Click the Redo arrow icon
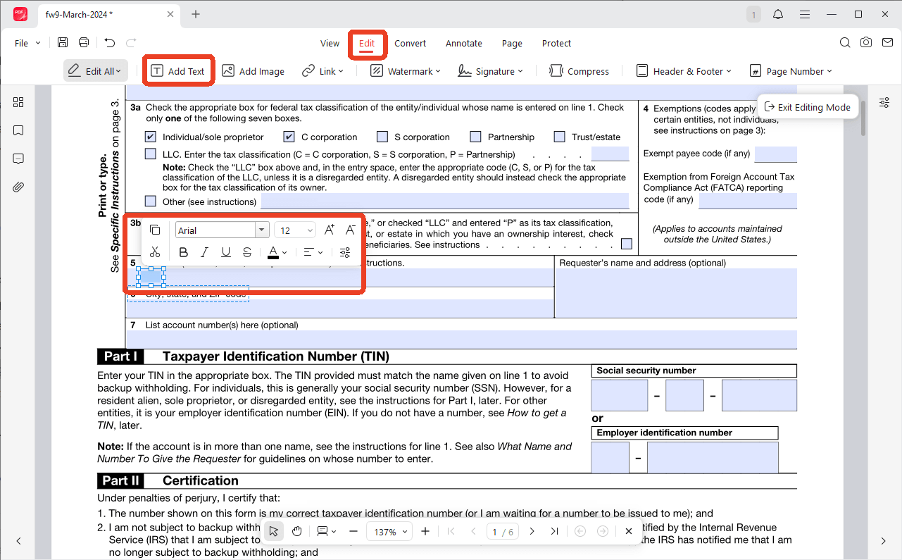 click(x=131, y=43)
